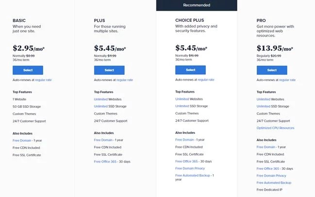Open Free Office 365 link in Pro plan

268,168
